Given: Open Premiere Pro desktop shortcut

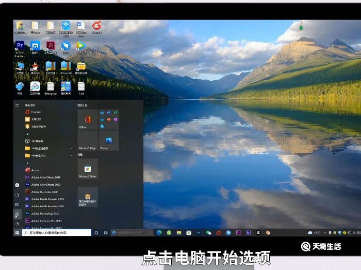Looking at the screenshot, I should pos(20,46).
